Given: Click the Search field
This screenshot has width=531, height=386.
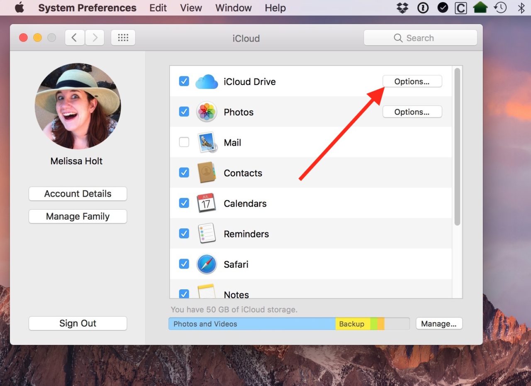Looking at the screenshot, I should (420, 38).
